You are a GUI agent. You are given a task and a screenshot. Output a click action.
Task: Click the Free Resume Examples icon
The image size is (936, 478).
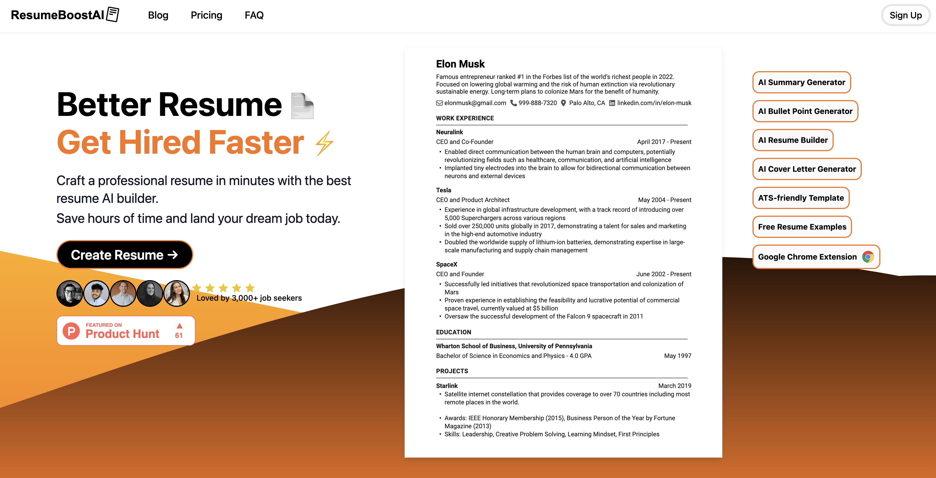pos(802,226)
